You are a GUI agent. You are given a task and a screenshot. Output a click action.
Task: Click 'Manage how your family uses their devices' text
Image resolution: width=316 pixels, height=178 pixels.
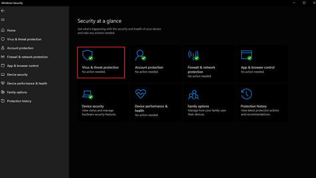(207, 112)
